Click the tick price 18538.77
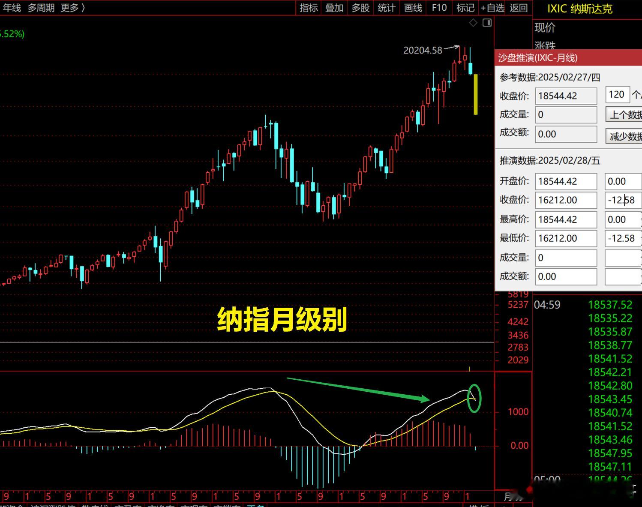This screenshot has height=507, width=642. click(x=610, y=345)
